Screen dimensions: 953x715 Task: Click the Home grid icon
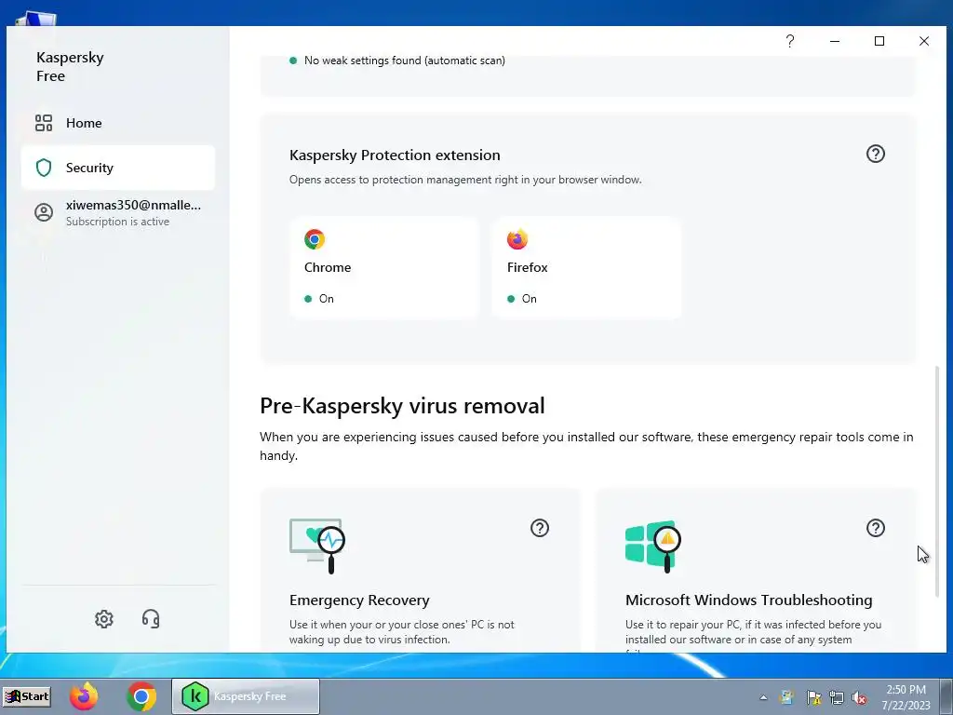pyautogui.click(x=44, y=123)
